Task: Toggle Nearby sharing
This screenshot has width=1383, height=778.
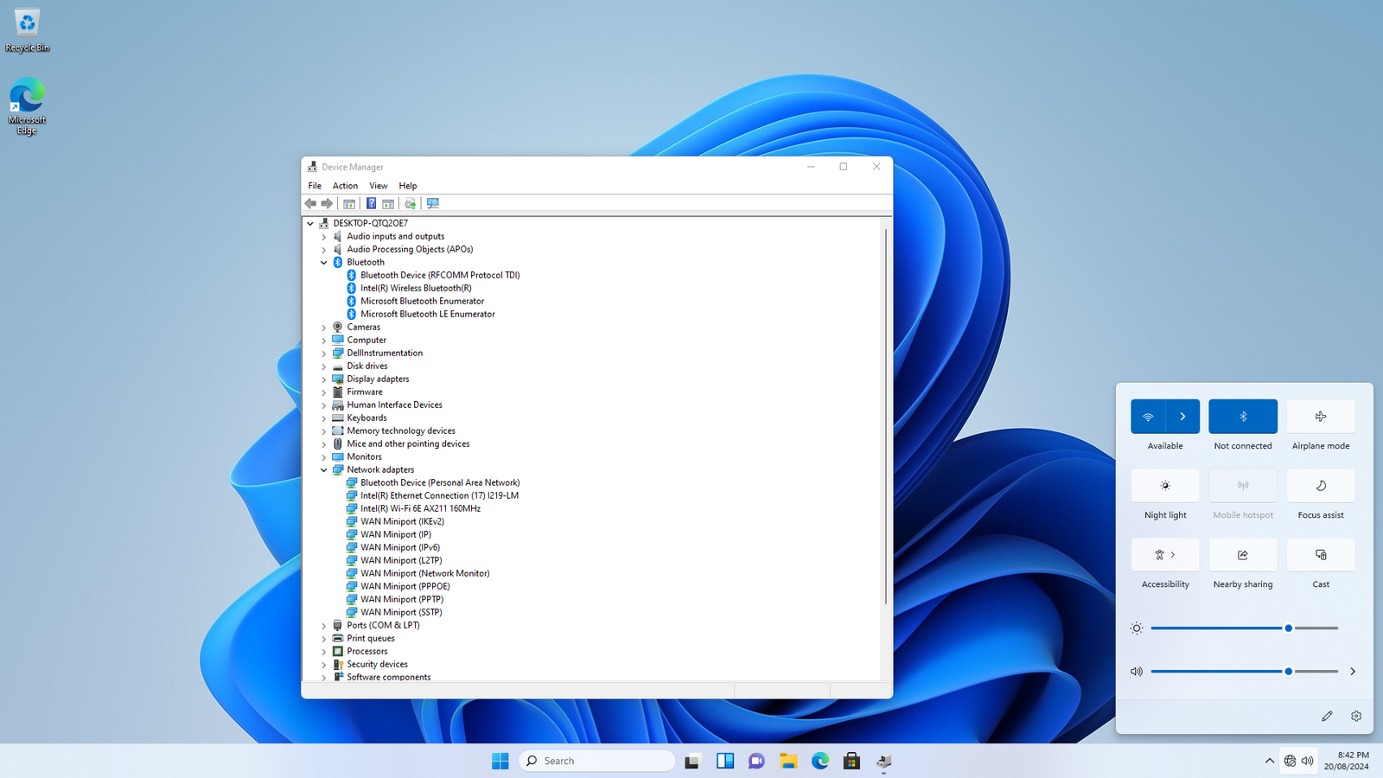Action: pyautogui.click(x=1243, y=555)
